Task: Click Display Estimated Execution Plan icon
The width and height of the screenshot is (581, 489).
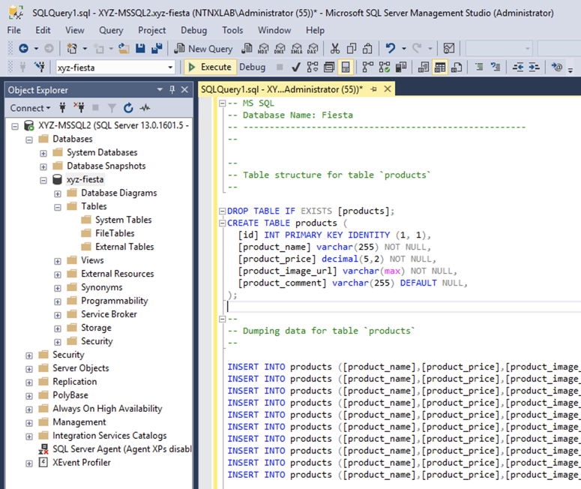Action: click(313, 67)
